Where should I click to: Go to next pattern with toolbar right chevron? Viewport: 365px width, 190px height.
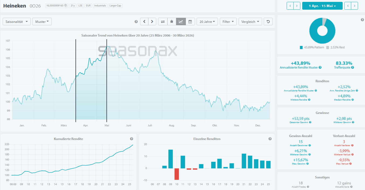[x=152, y=21]
